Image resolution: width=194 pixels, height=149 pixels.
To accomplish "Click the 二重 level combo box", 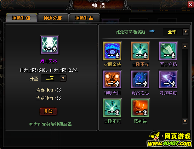I will [53, 78].
